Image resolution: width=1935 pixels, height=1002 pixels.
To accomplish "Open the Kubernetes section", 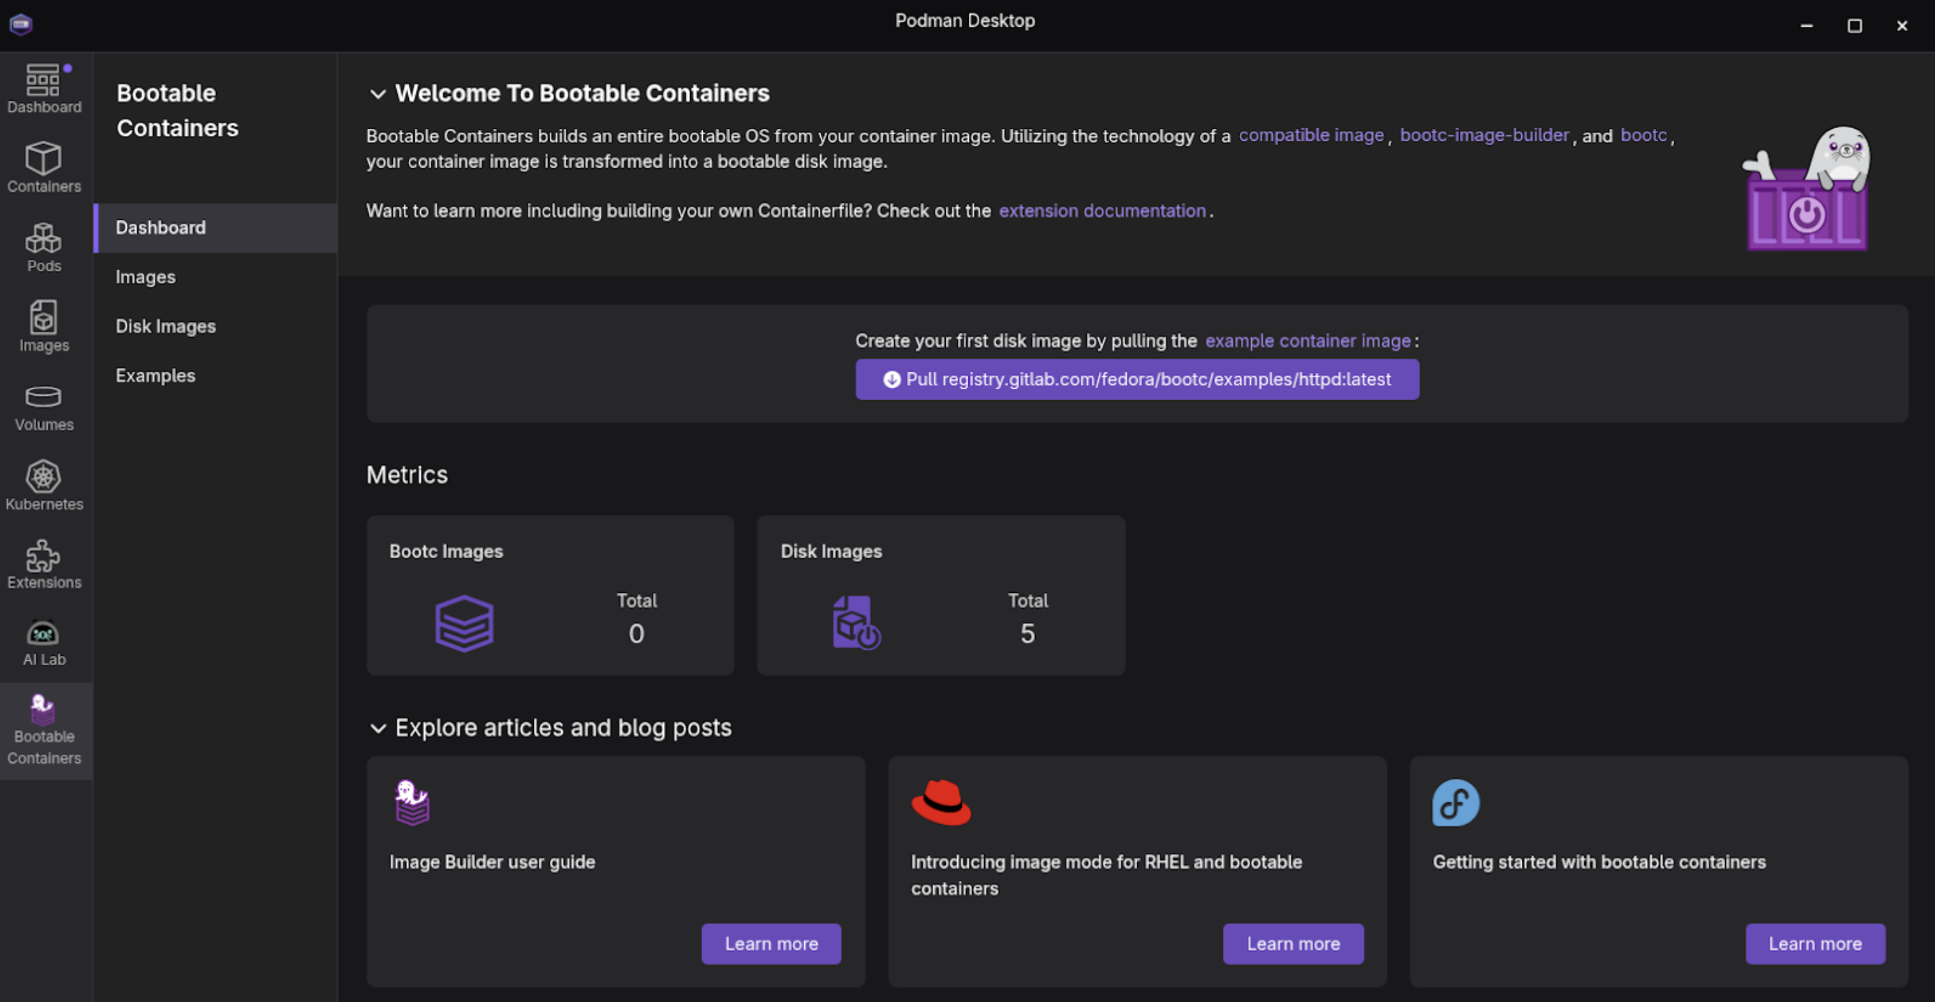I will coord(43,486).
